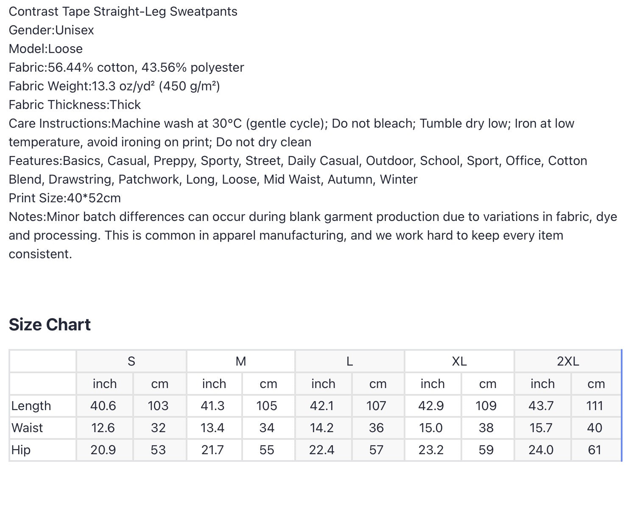Click the 57 cm Hip cell for L
Image resolution: width=631 pixels, height=514 pixels.
pyautogui.click(x=377, y=450)
